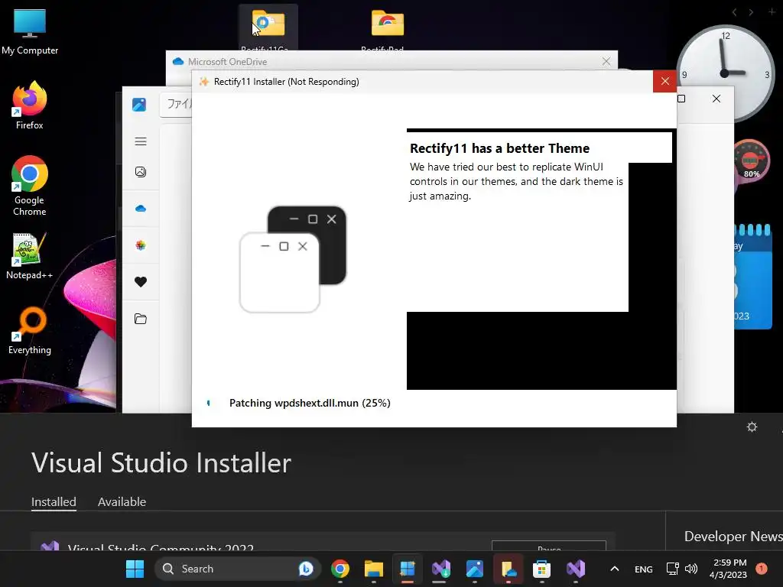783x587 pixels.
Task: Close the Rectify11 Installer window
Action: [x=664, y=81]
